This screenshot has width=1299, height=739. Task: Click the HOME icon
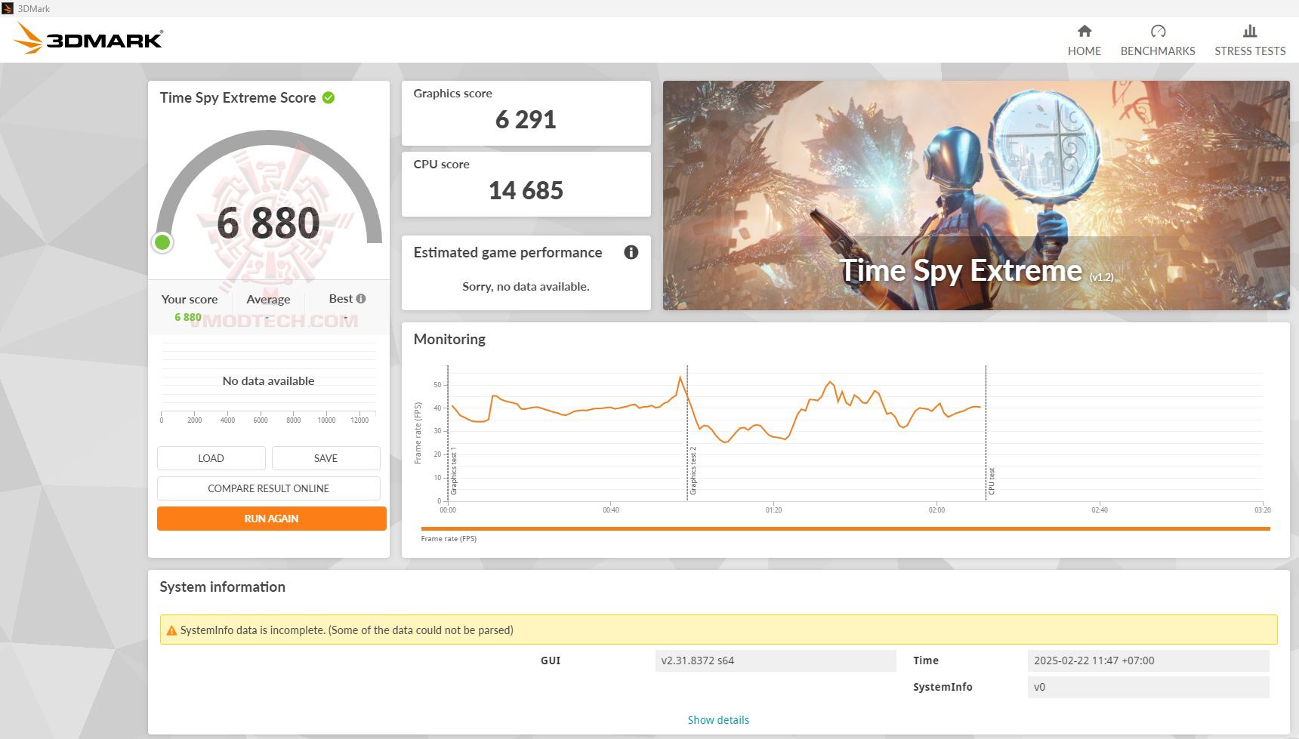[1085, 32]
